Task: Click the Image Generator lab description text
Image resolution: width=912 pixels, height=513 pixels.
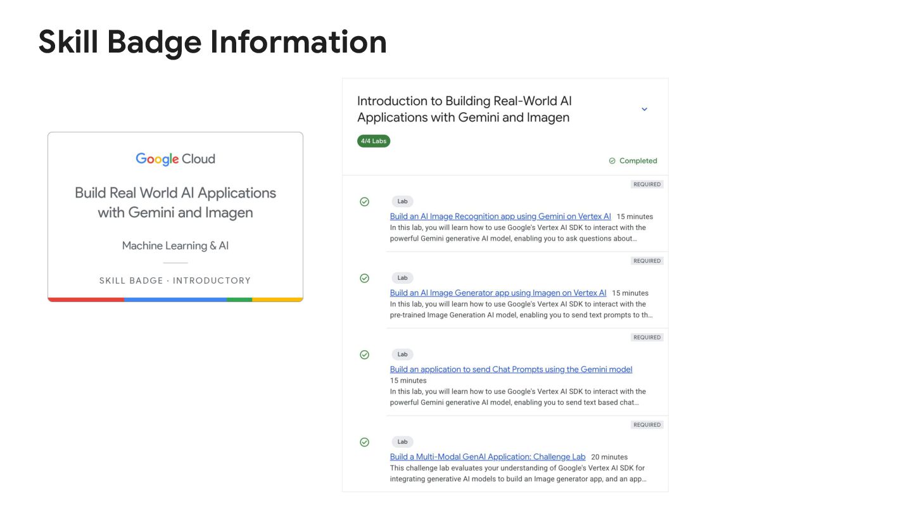Action: click(x=521, y=310)
